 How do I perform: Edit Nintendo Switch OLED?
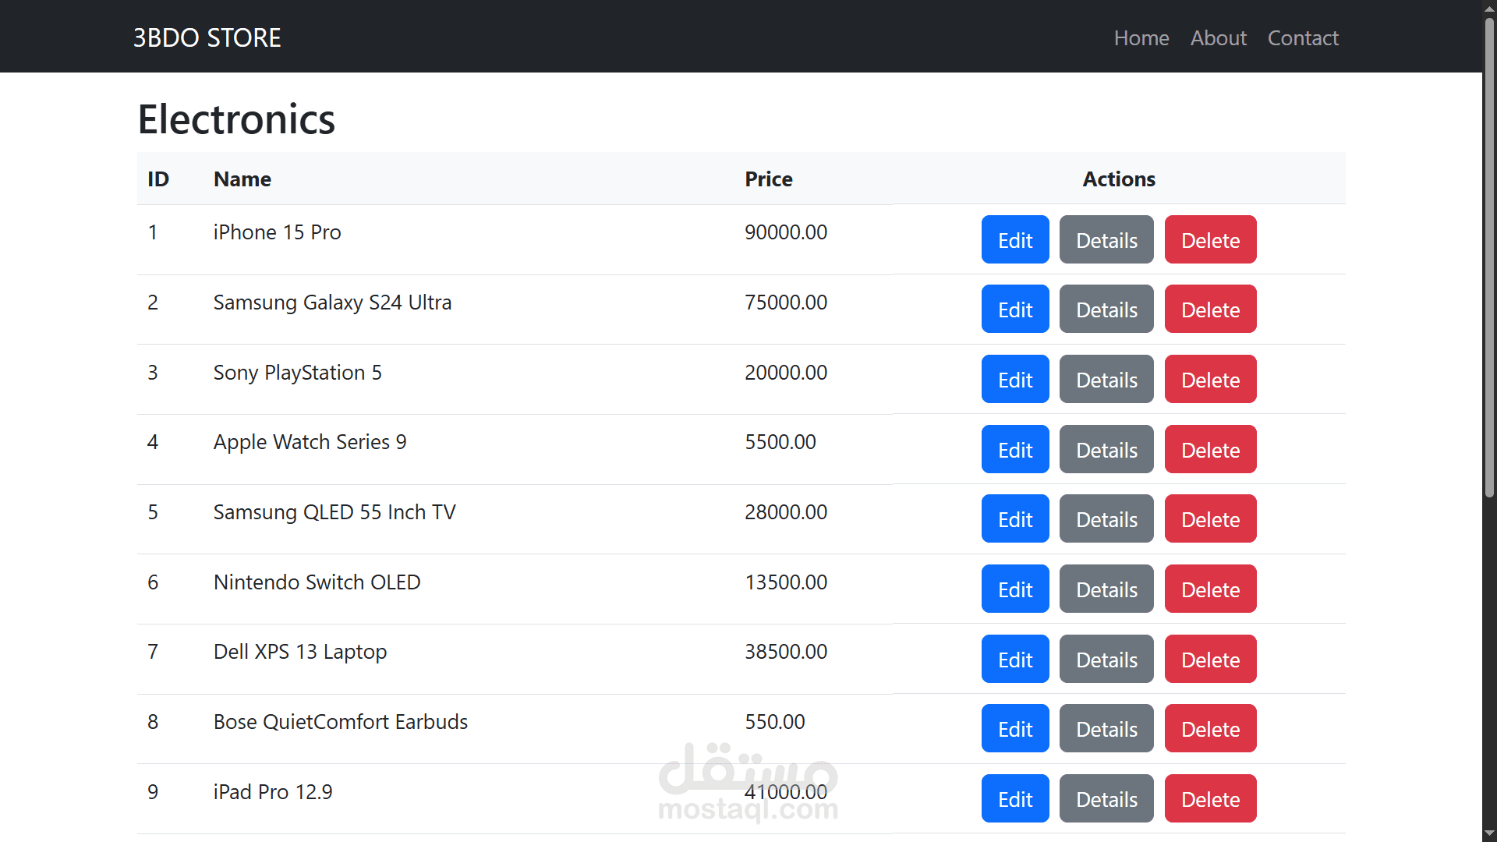[1015, 589]
